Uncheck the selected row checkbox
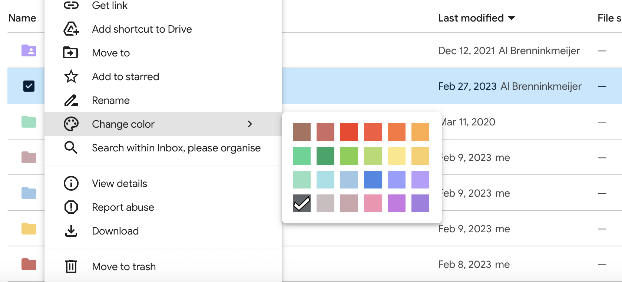Image resolution: width=622 pixels, height=282 pixels. 29,86
